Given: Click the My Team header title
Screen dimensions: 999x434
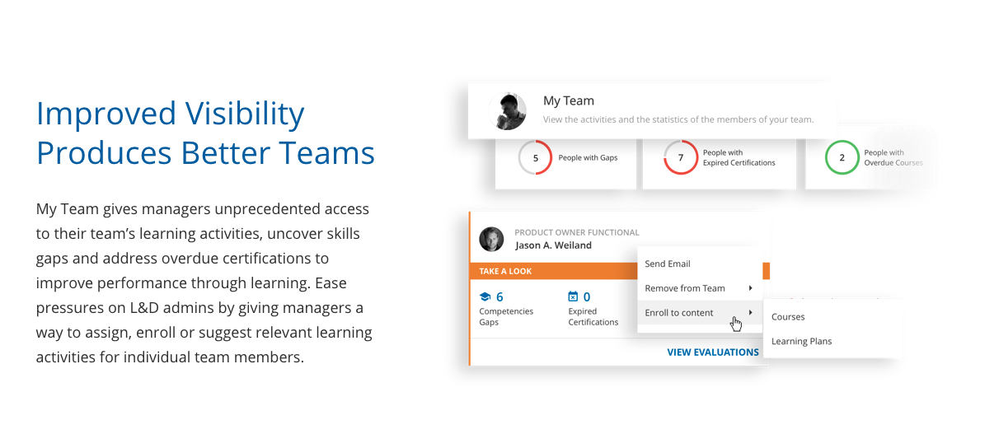Looking at the screenshot, I should point(569,101).
